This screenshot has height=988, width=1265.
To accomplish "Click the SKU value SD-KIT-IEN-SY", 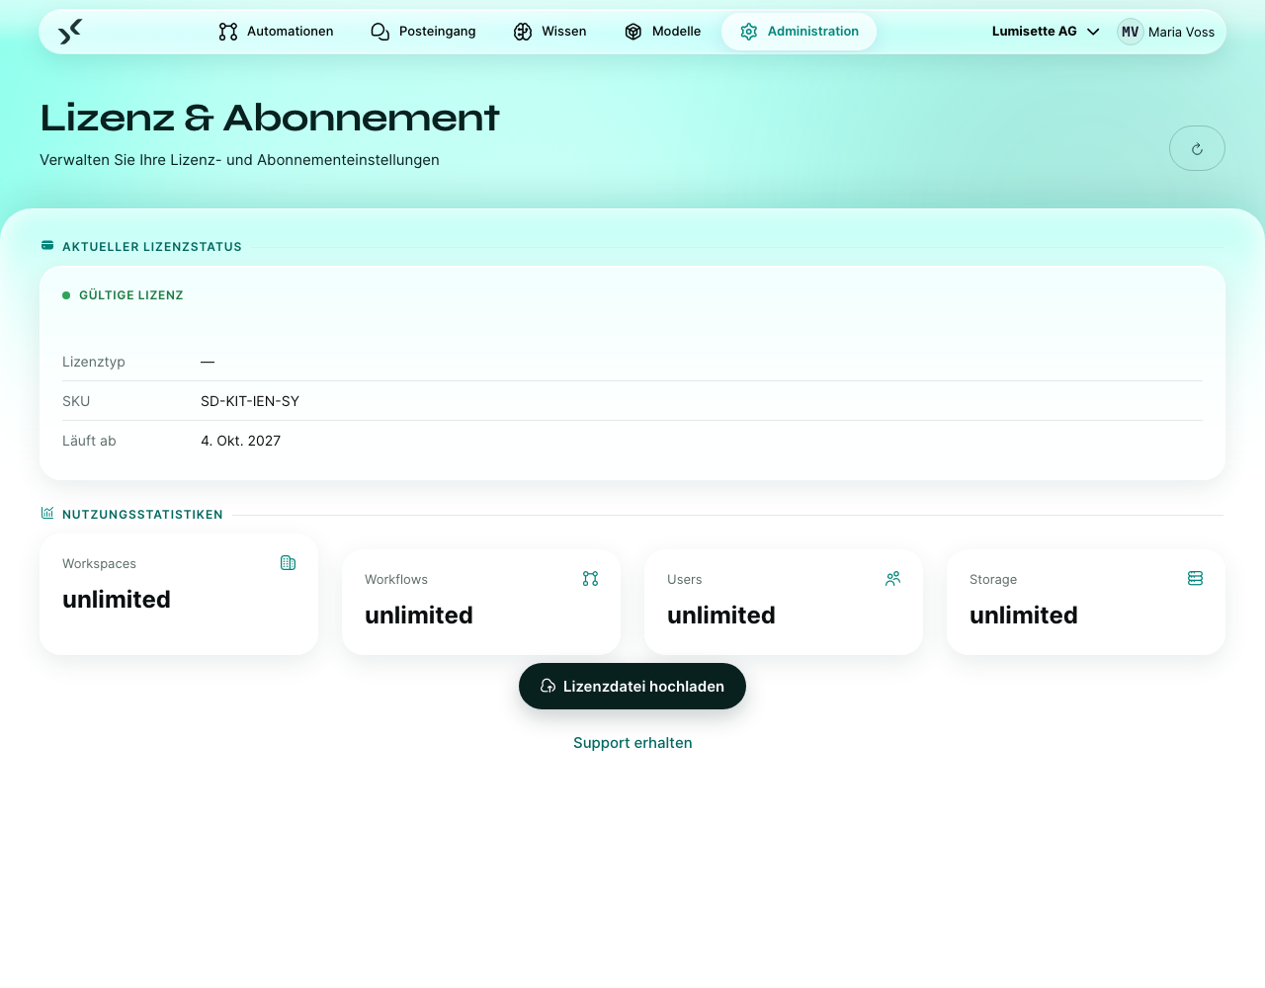I will [250, 401].
